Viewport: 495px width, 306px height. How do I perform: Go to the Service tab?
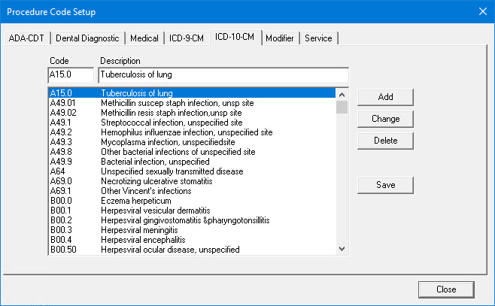tap(319, 38)
